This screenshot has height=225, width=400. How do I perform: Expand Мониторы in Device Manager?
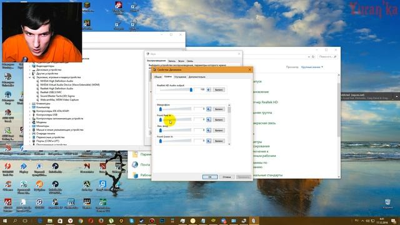tap(30, 126)
